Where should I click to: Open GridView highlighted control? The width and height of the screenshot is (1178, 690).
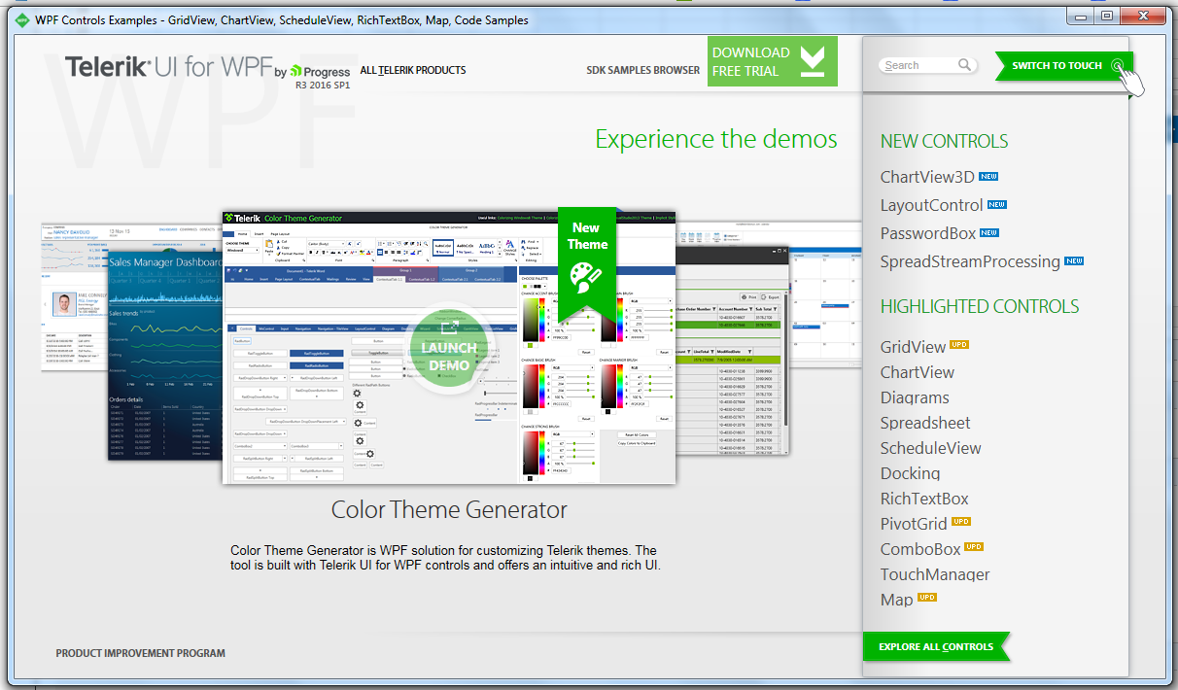913,347
